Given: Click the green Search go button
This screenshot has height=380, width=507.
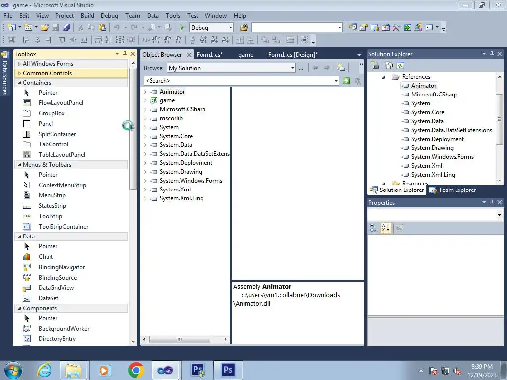Looking at the screenshot, I should click(x=346, y=81).
